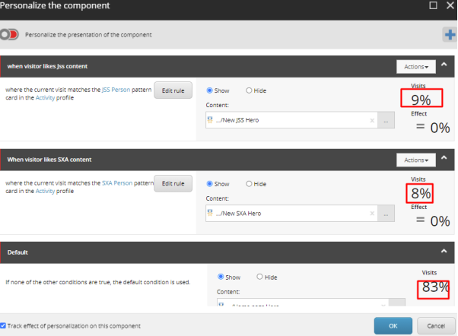Clear the New SXA Hero content field

click(371, 214)
